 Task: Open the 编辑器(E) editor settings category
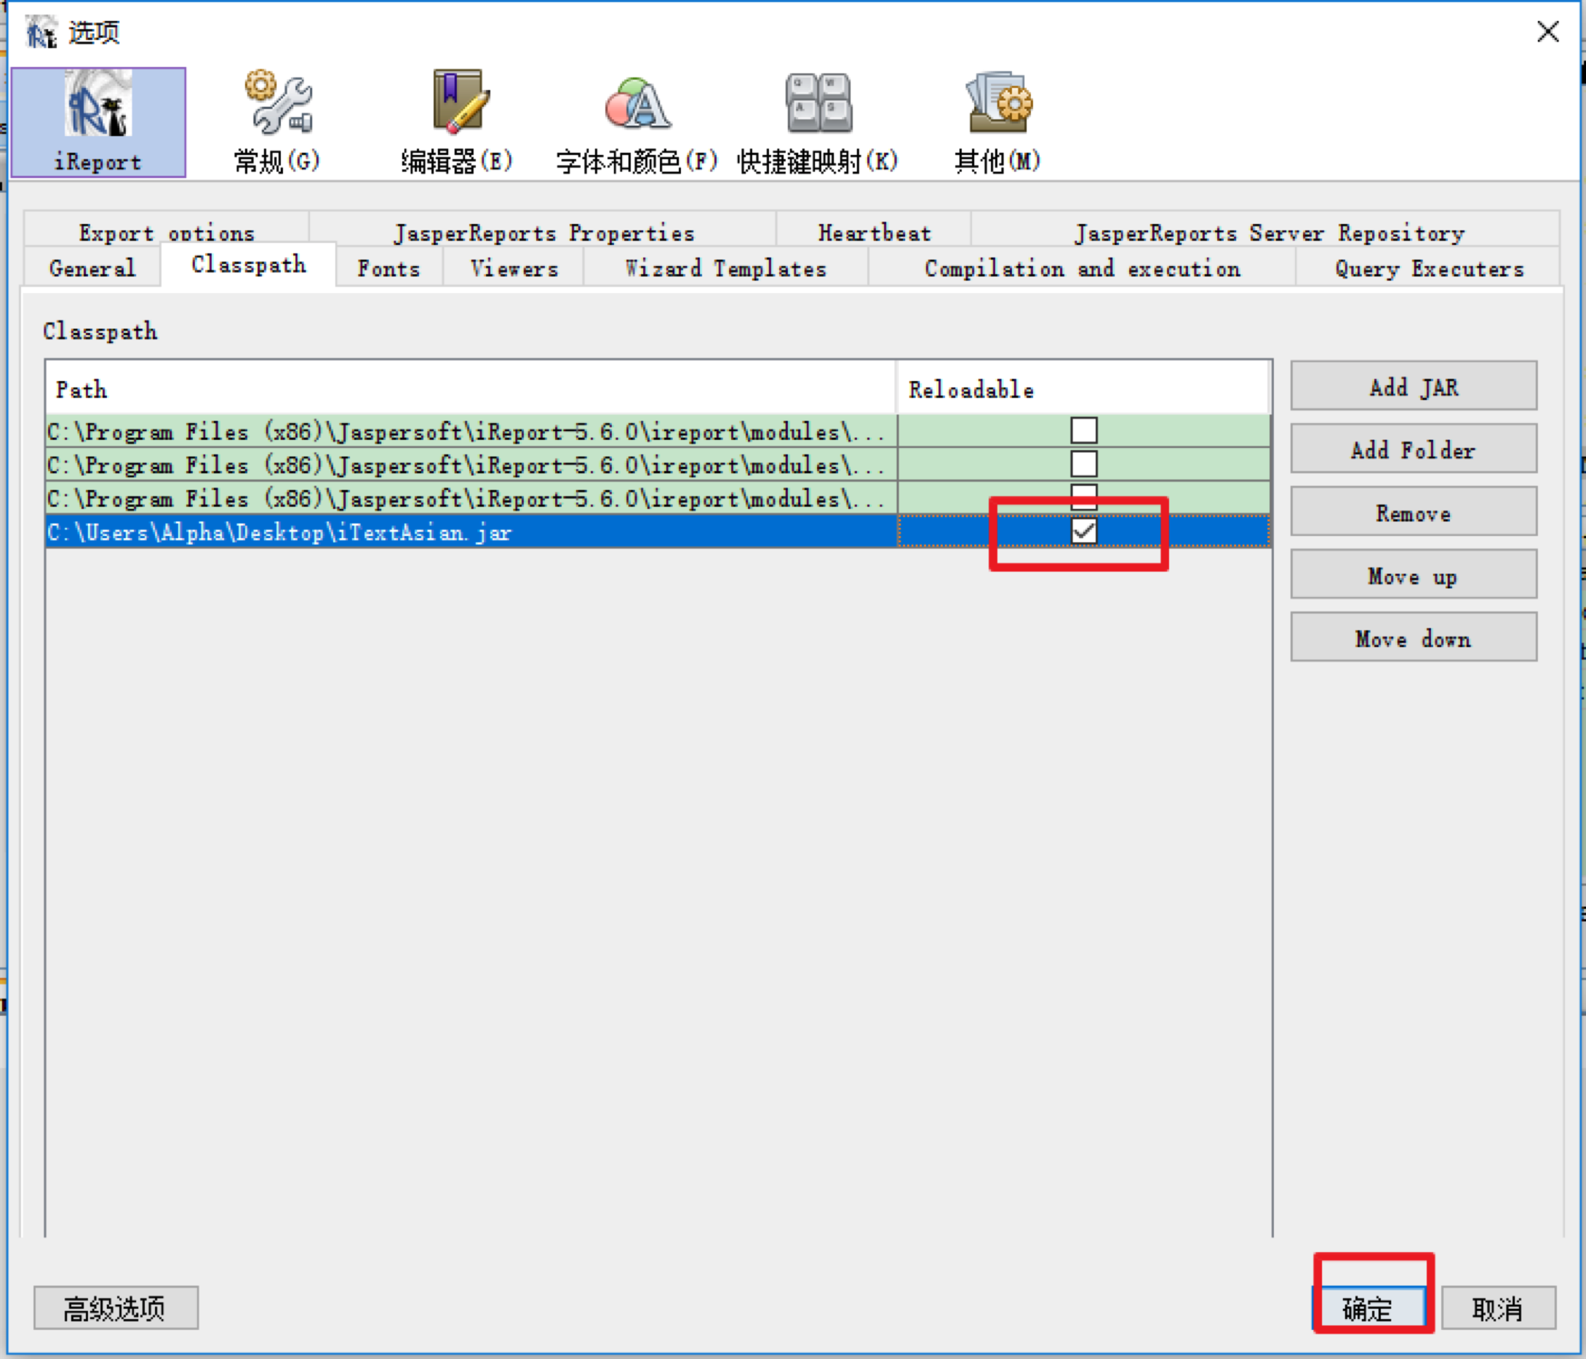[x=457, y=122]
